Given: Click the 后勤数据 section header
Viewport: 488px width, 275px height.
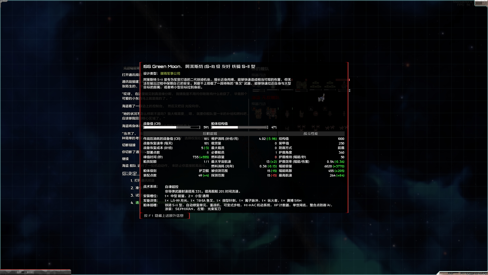Looking at the screenshot, I should click(x=210, y=134).
